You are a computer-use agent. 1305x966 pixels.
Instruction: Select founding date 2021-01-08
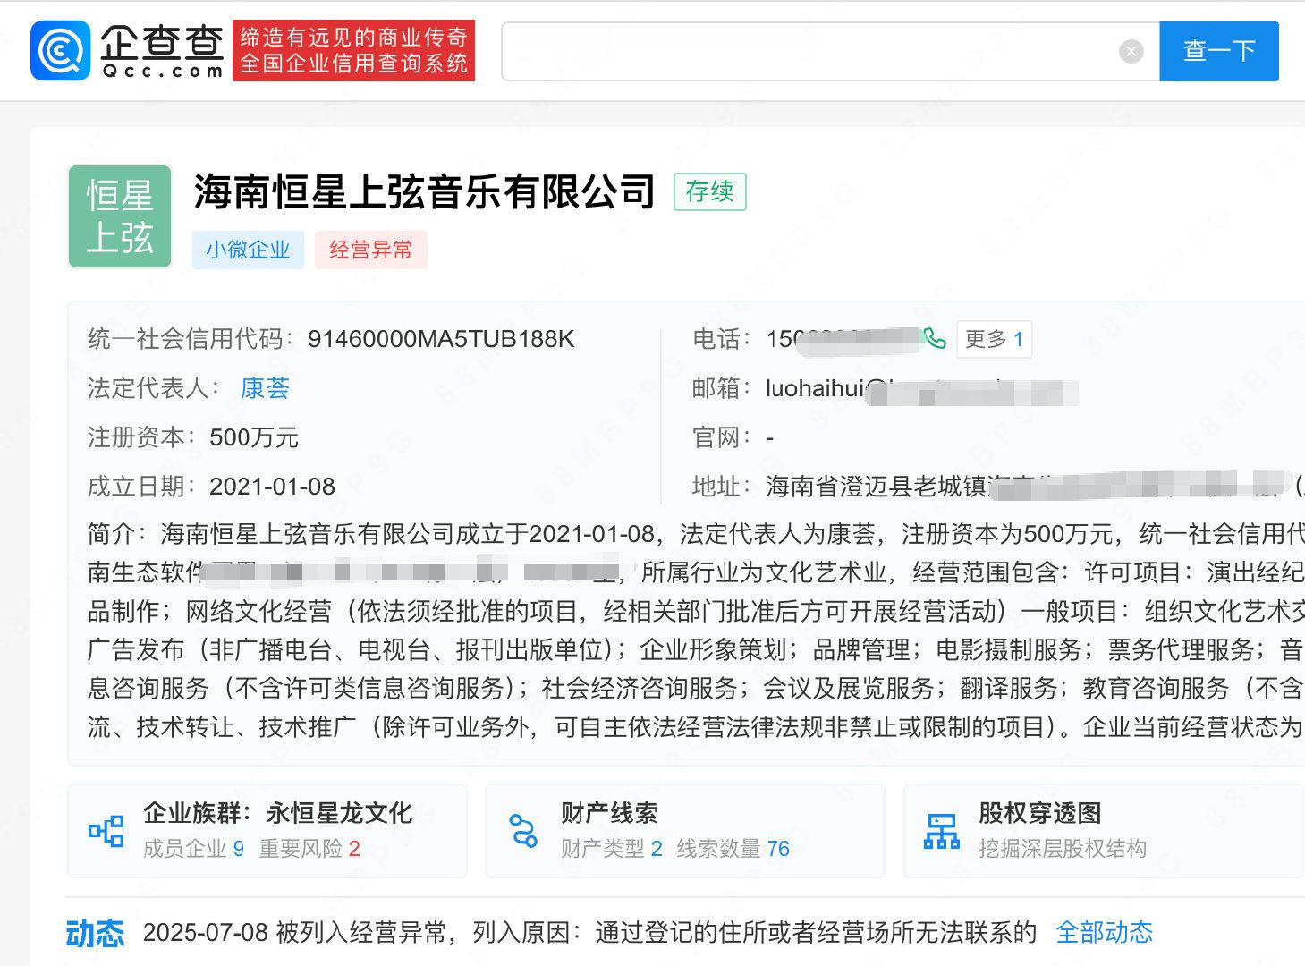[x=272, y=487]
